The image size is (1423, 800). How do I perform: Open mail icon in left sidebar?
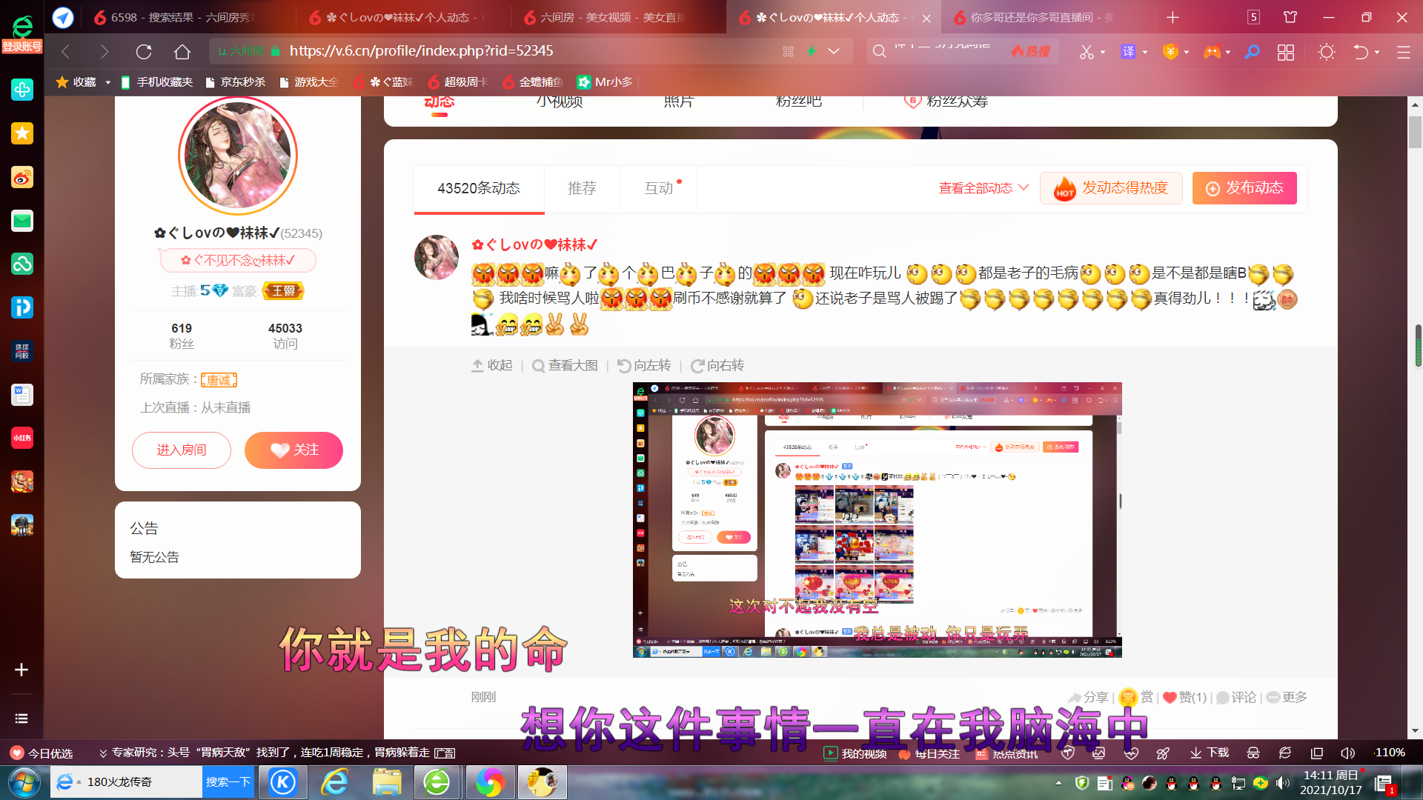click(22, 221)
